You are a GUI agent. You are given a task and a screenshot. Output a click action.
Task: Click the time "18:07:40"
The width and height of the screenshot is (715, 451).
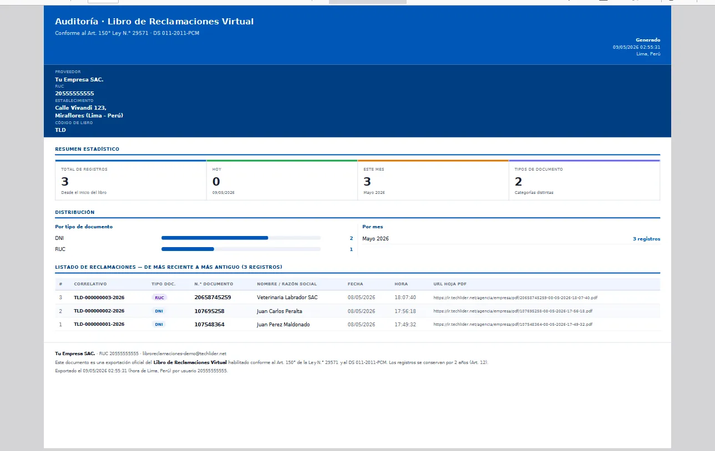point(405,298)
